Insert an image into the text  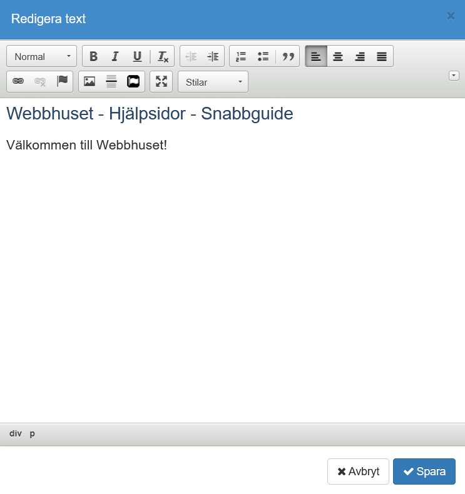tap(89, 81)
